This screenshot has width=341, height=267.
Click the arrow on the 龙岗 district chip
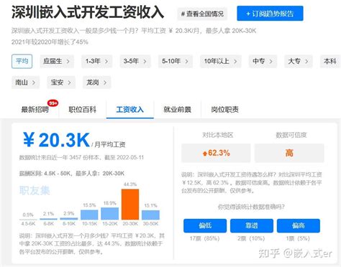click(x=105, y=83)
